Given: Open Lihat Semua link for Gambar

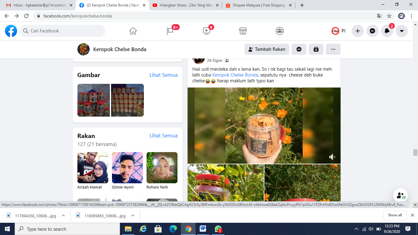Looking at the screenshot, I should point(163,75).
